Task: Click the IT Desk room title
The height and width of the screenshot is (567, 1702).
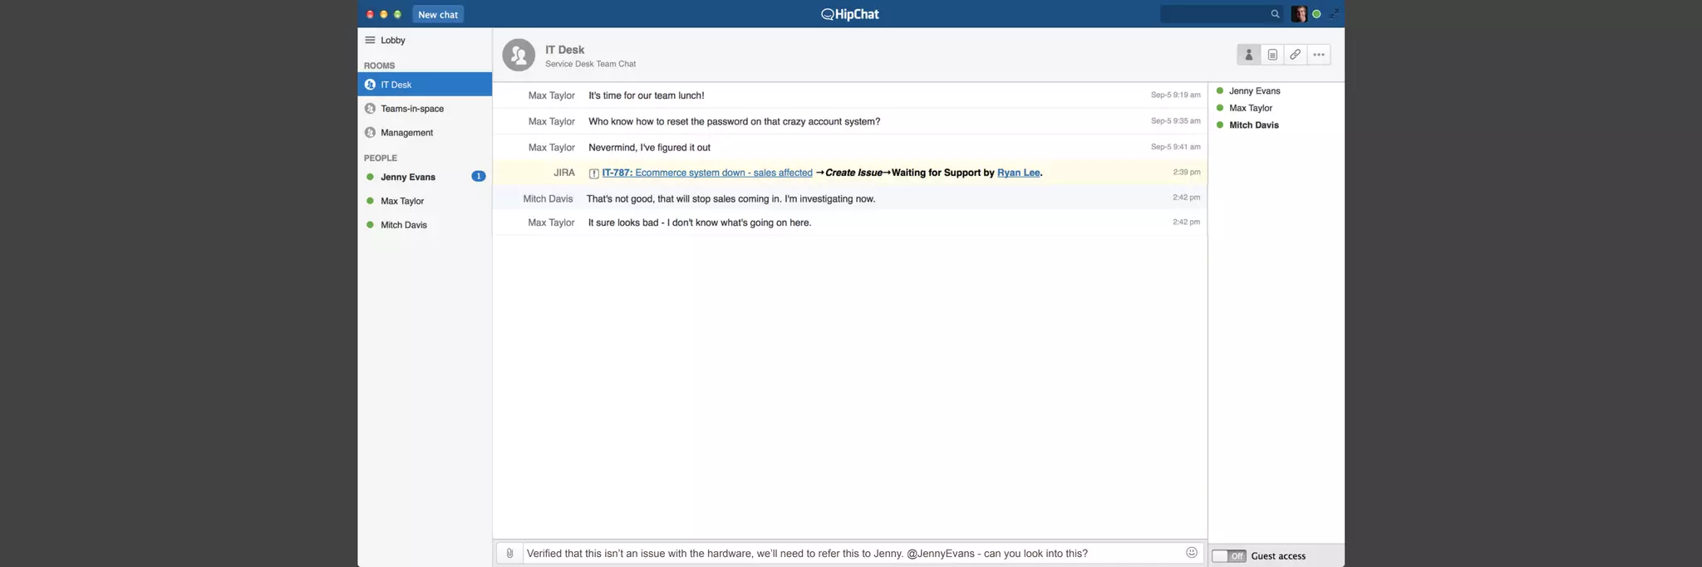Action: (x=565, y=50)
